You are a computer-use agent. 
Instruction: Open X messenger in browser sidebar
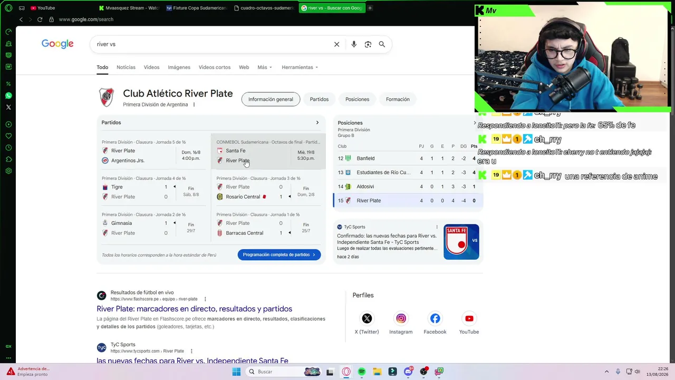pyautogui.click(x=8, y=107)
